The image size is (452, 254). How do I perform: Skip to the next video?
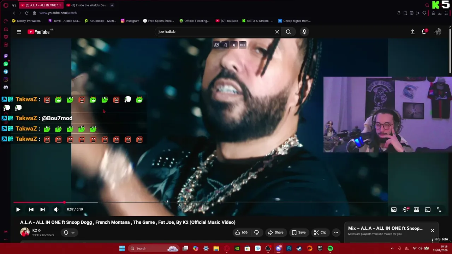point(42,210)
